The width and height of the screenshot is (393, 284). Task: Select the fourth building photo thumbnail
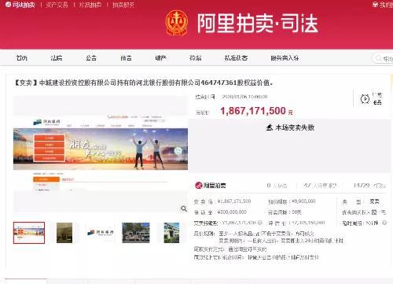click(x=136, y=233)
